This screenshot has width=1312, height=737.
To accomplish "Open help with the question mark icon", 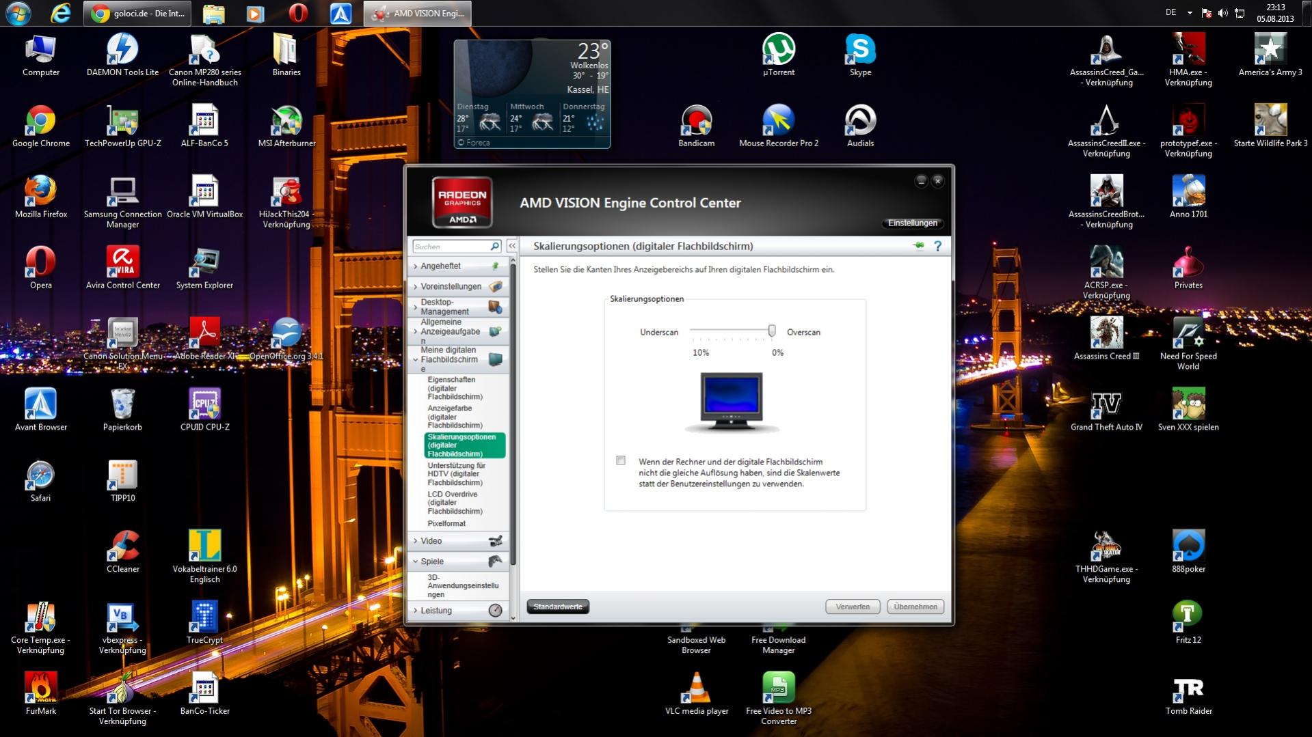I will [937, 246].
